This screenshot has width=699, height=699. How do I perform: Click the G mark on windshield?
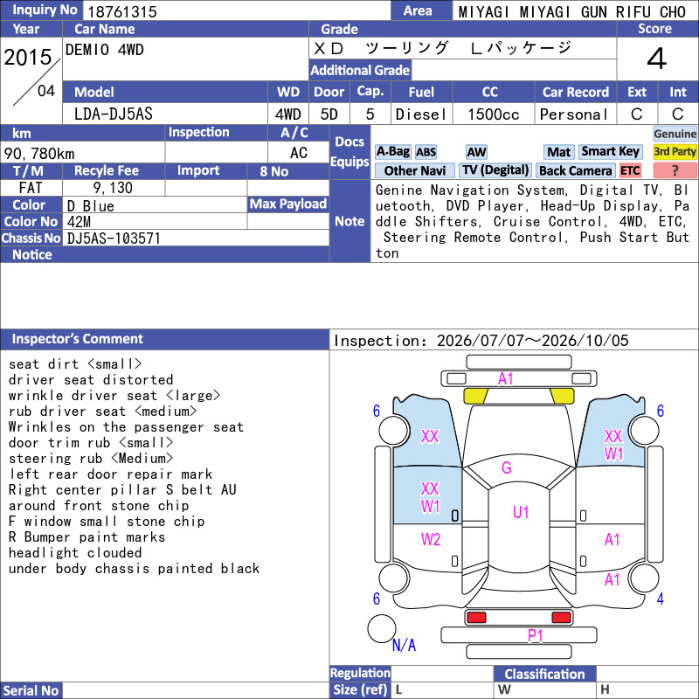[506, 467]
